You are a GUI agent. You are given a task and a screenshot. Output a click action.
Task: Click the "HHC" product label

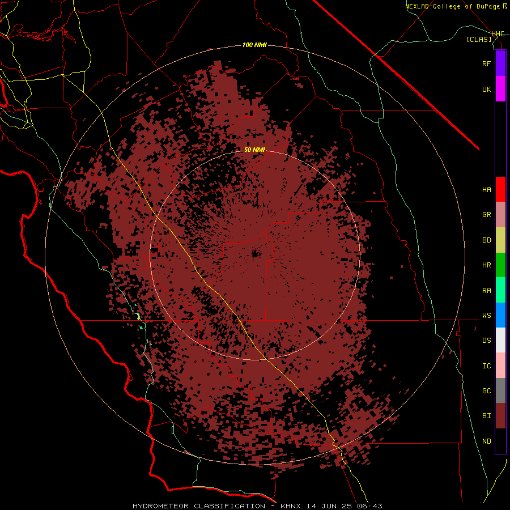coord(498,34)
